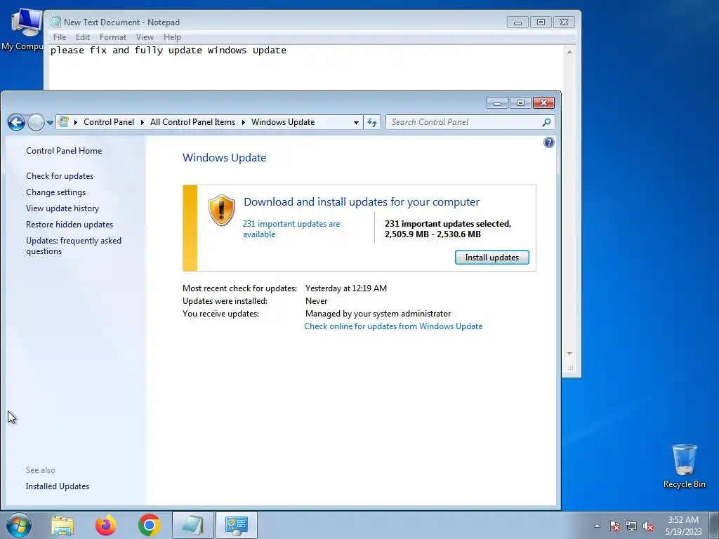Minimize the Notepad window
The image size is (719, 539).
point(517,22)
